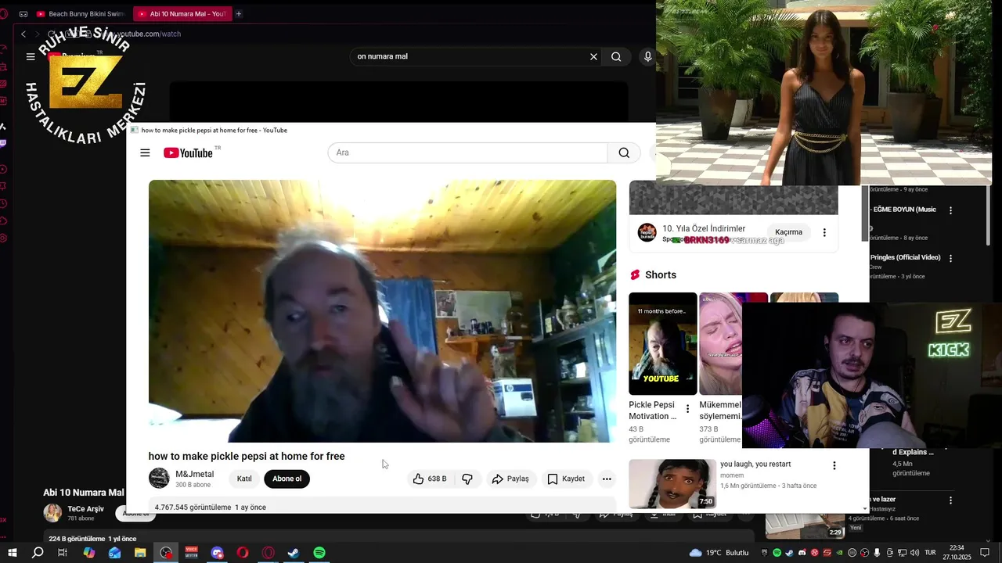Open Twitch from Opera GX sidebar

4,143
